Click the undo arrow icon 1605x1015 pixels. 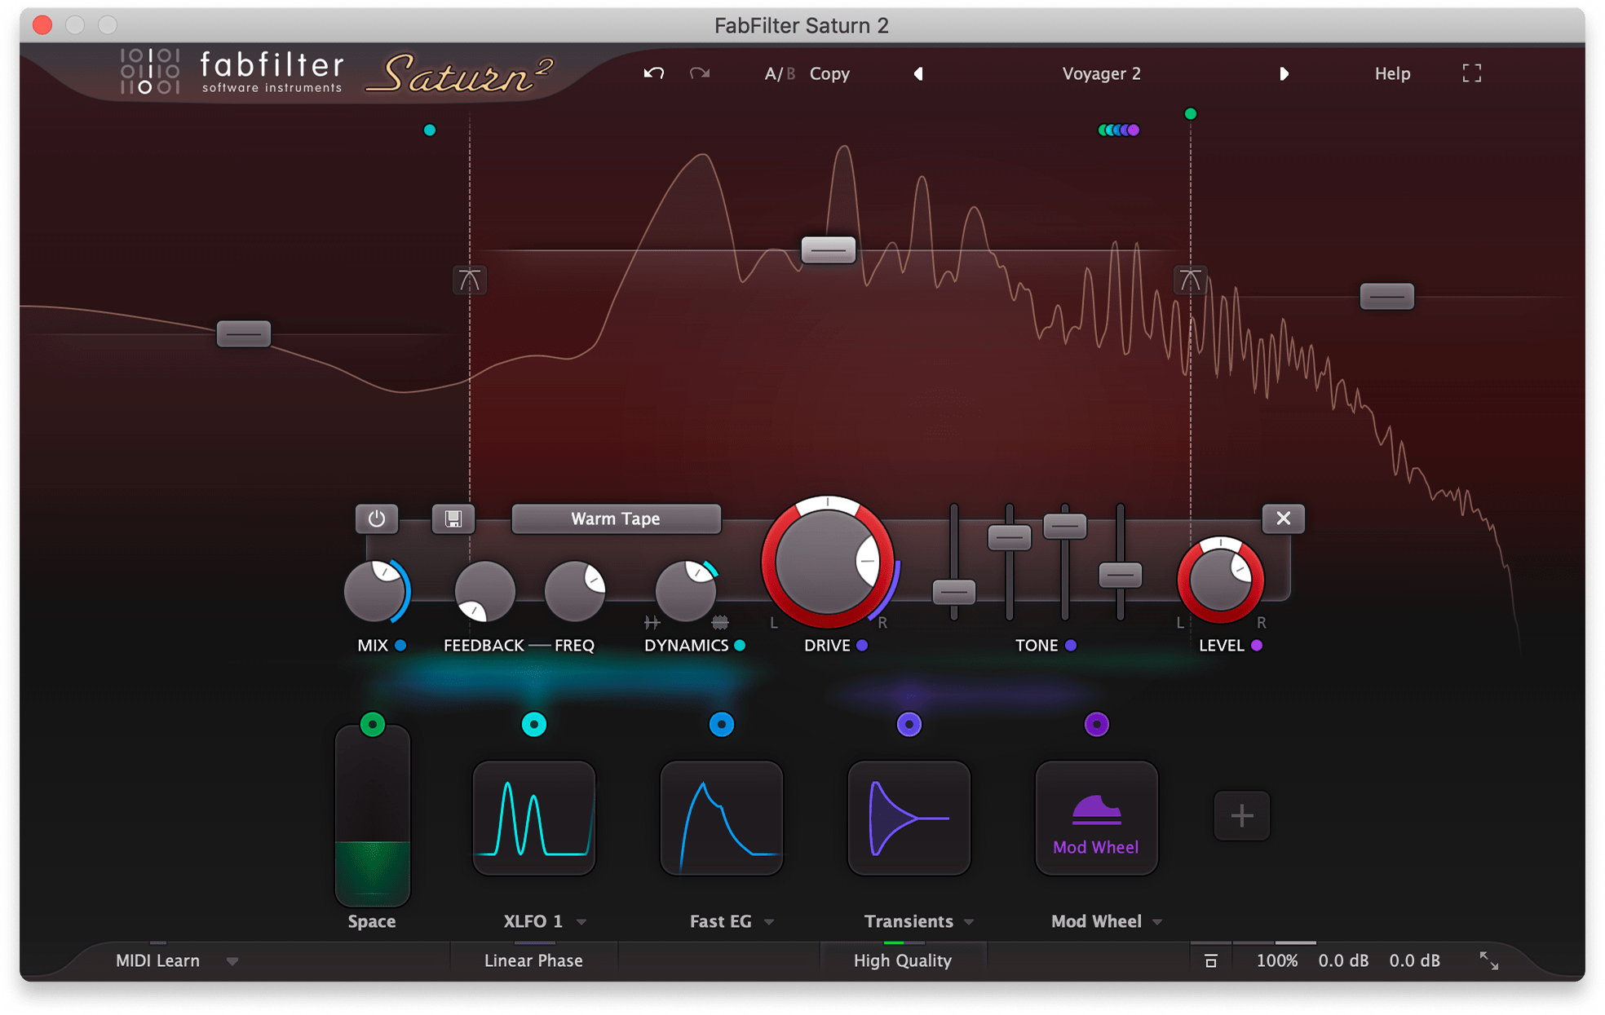click(x=653, y=73)
